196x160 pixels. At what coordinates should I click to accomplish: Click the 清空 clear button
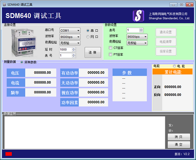(179, 144)
